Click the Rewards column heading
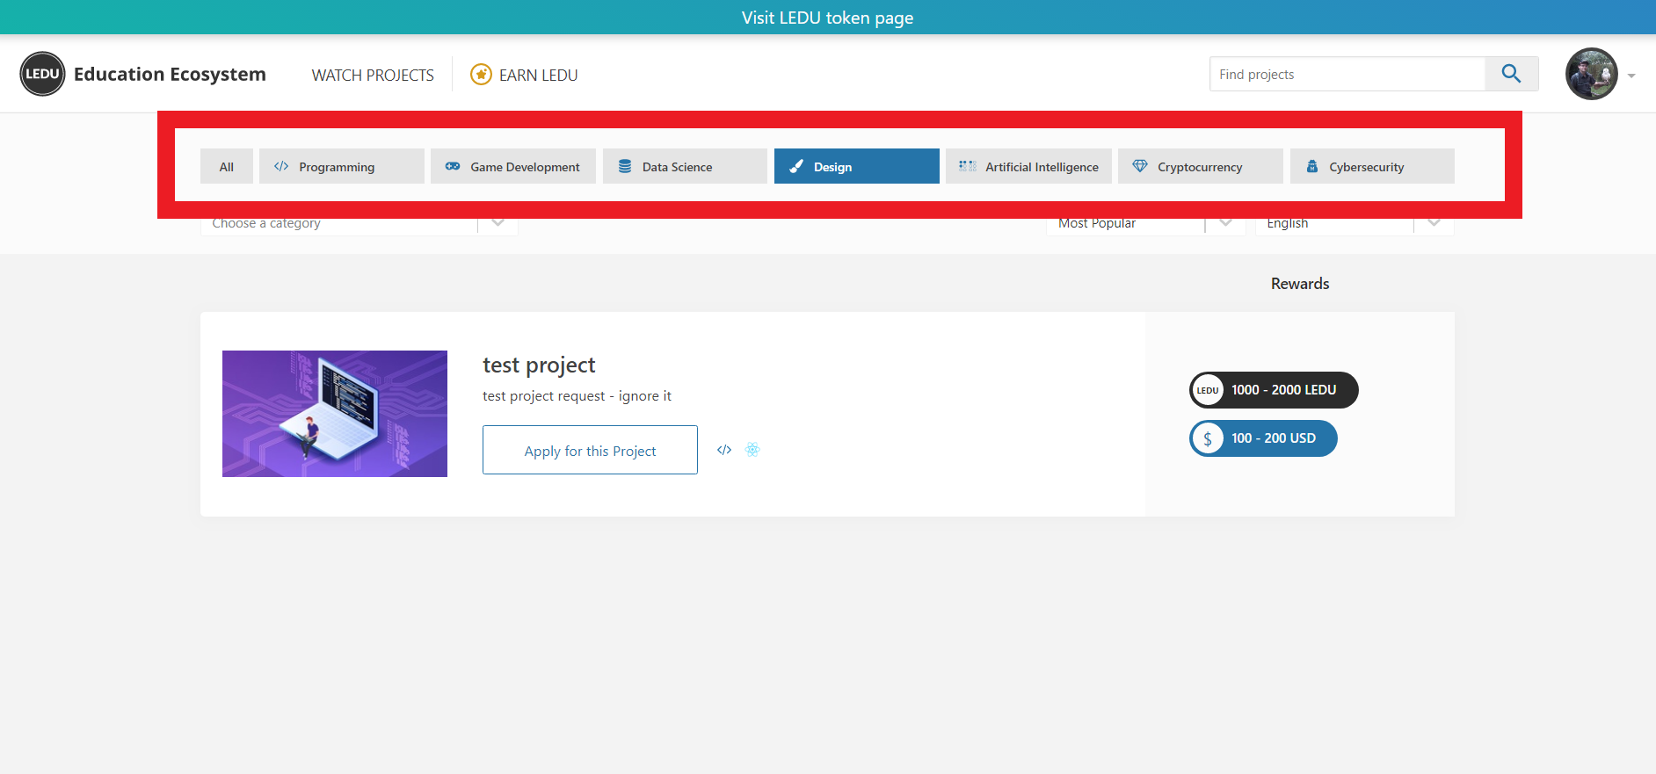The height and width of the screenshot is (774, 1656). pos(1300,284)
